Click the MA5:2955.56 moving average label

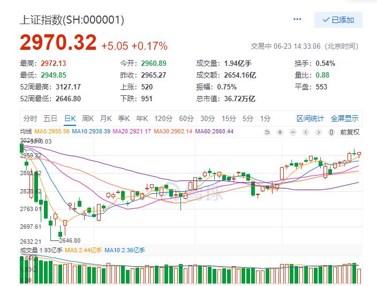52,131
